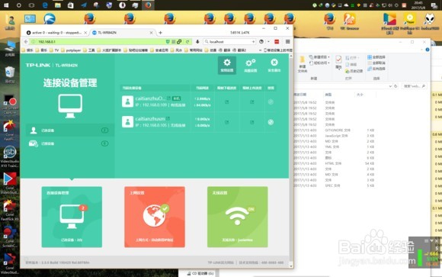442x277 pixels.
Task: Click the localhost search box
Action: point(230,41)
